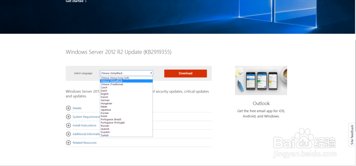
Task: Expand Install Instructions plus icon
Action: (68, 125)
